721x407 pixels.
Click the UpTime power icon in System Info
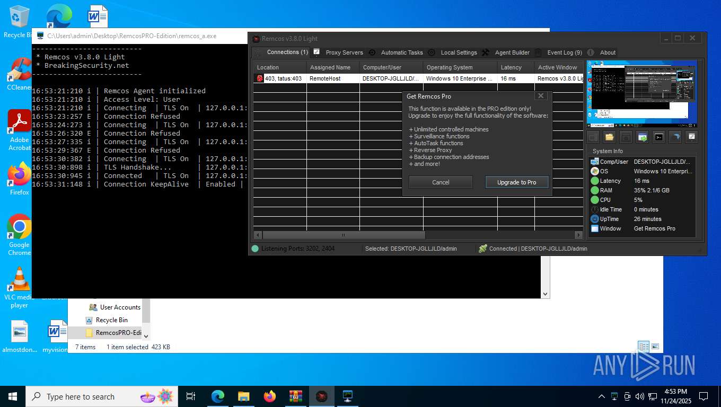(595, 219)
